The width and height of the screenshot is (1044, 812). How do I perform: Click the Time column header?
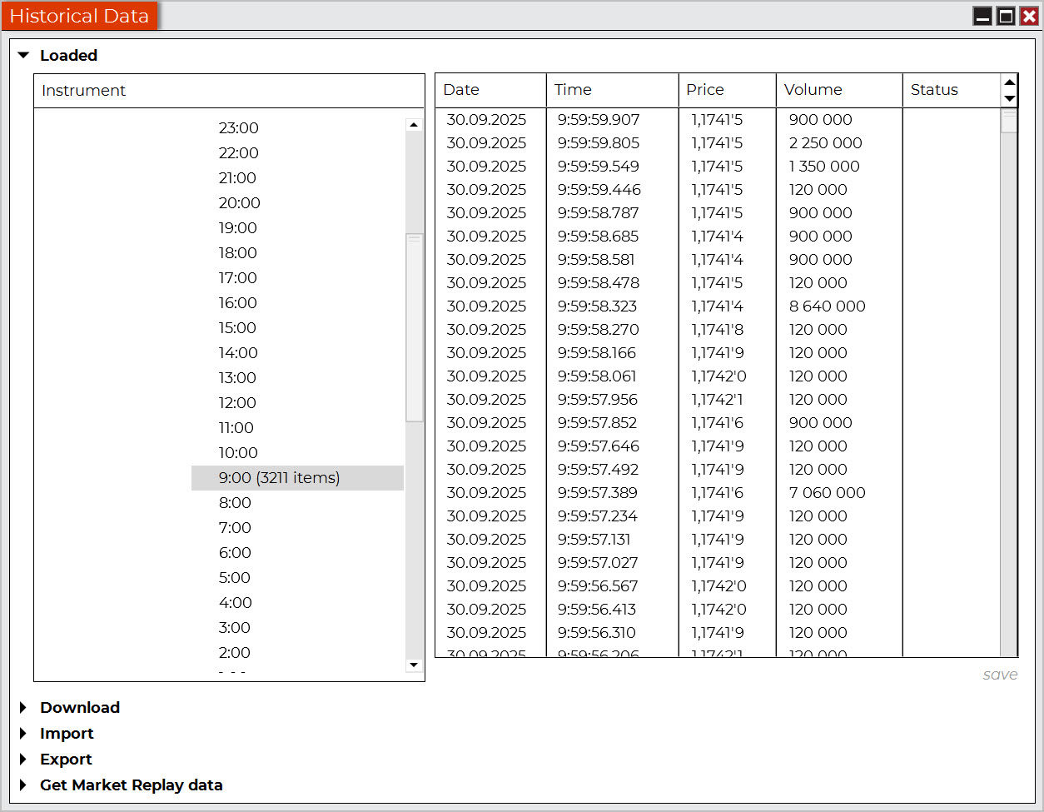573,90
